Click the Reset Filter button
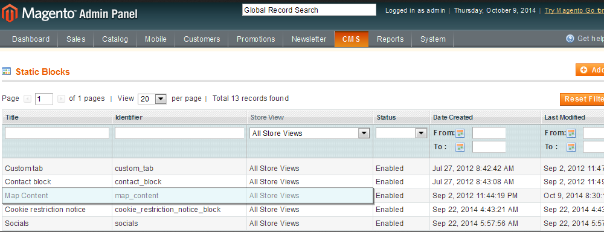This screenshot has width=604, height=232. (582, 99)
